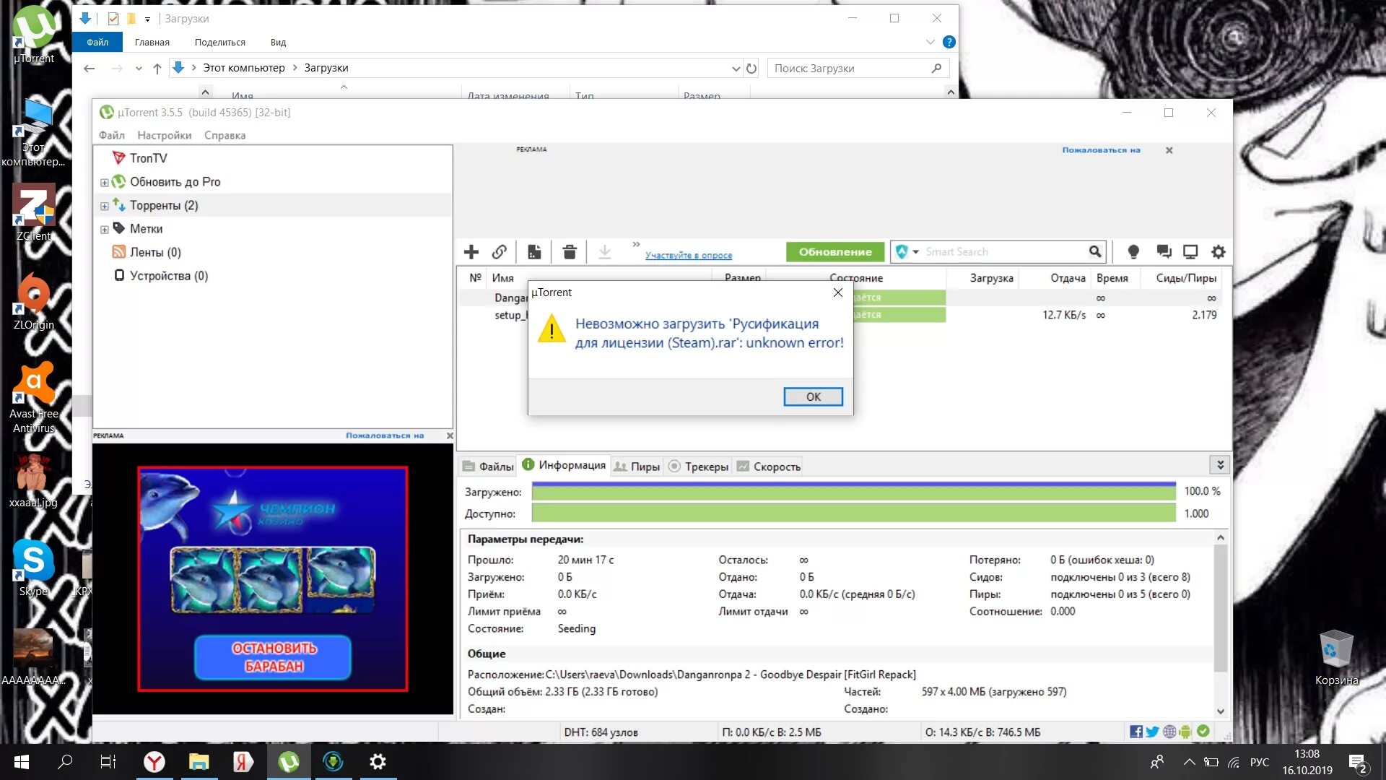
Task: Close the sidebar casino advertisement
Action: point(450,435)
